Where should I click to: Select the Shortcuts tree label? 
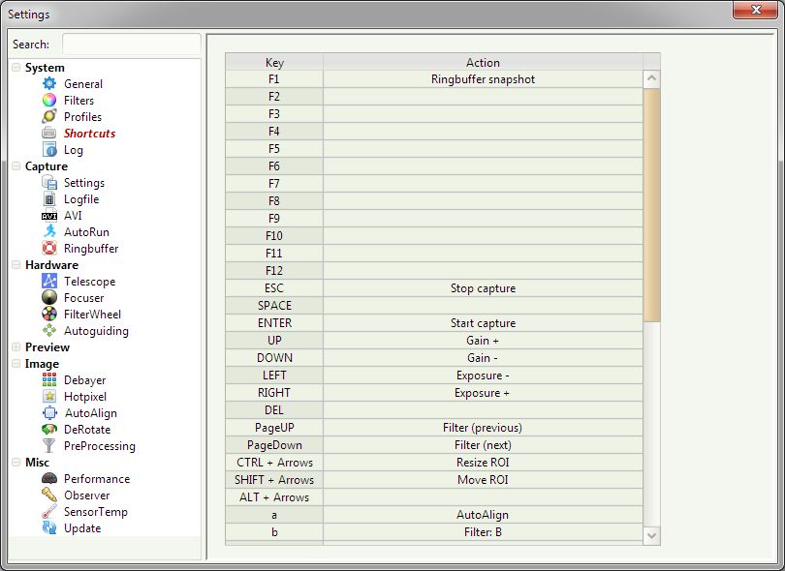[x=89, y=134]
